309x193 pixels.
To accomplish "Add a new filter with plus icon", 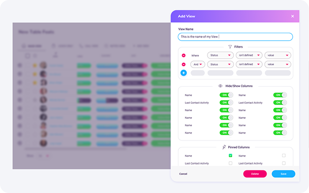I will 184,73.
